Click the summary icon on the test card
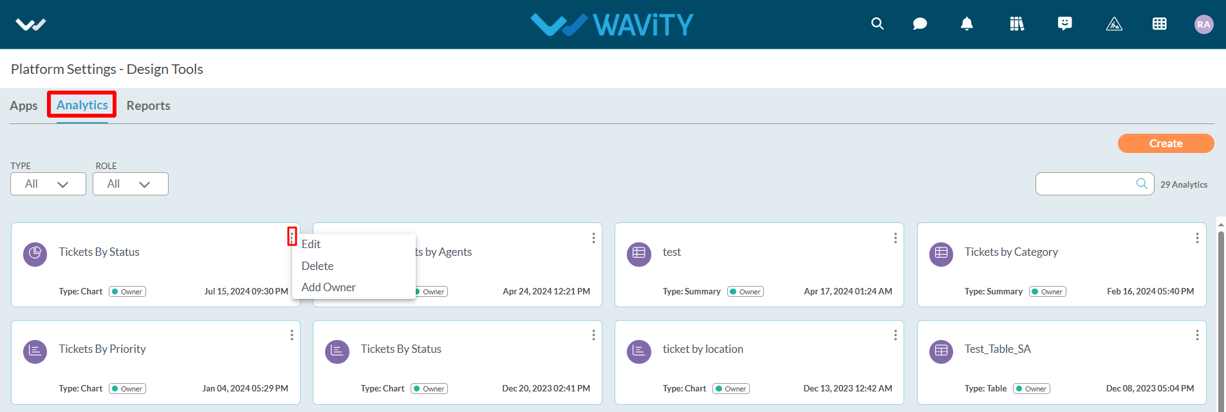This screenshot has height=412, width=1226. pyautogui.click(x=639, y=255)
